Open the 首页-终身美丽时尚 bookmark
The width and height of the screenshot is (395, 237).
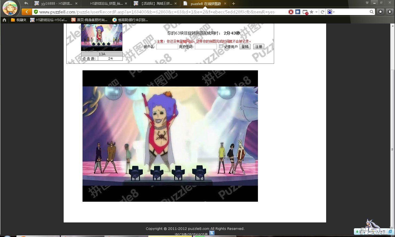coord(89,20)
